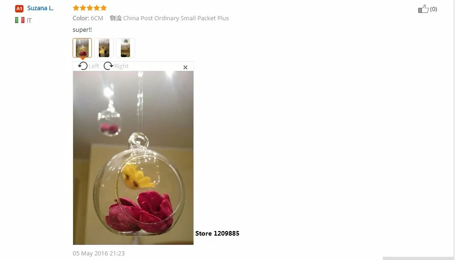
Task: Click the thumbs-up helpful icon
Action: tap(423, 9)
